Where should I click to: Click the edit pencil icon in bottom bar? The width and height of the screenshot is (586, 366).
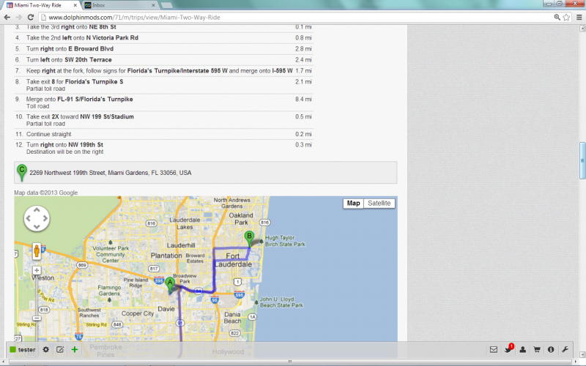point(60,350)
